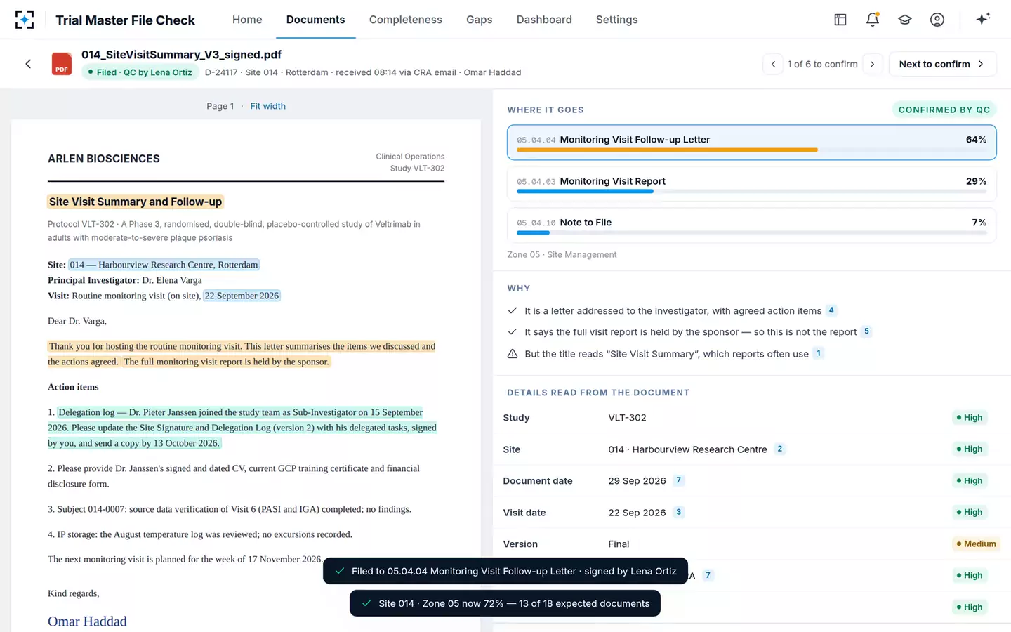Select Monitoring Visit Report classification option
This screenshot has height=632, width=1011.
coord(751,184)
